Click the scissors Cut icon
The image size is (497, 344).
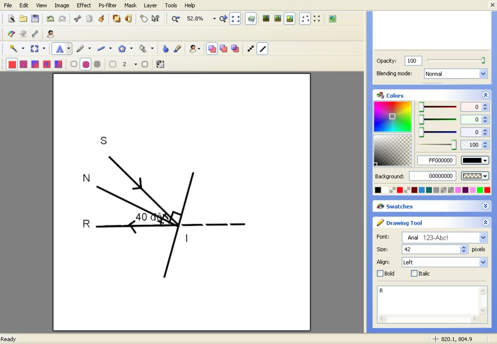[x=77, y=19]
